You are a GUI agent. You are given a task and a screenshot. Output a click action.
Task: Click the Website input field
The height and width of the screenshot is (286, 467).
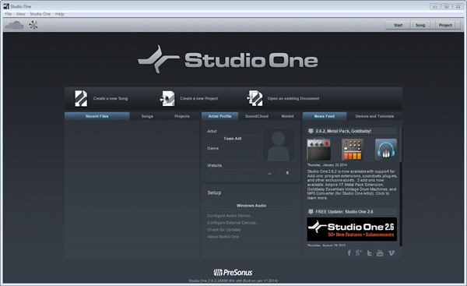coord(233,173)
